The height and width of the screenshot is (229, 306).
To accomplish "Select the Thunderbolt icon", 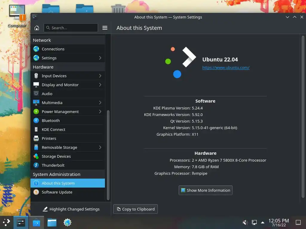I will tap(36, 165).
